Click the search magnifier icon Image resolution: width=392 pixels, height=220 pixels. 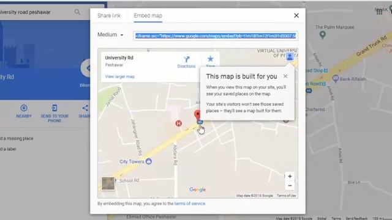(x=77, y=12)
